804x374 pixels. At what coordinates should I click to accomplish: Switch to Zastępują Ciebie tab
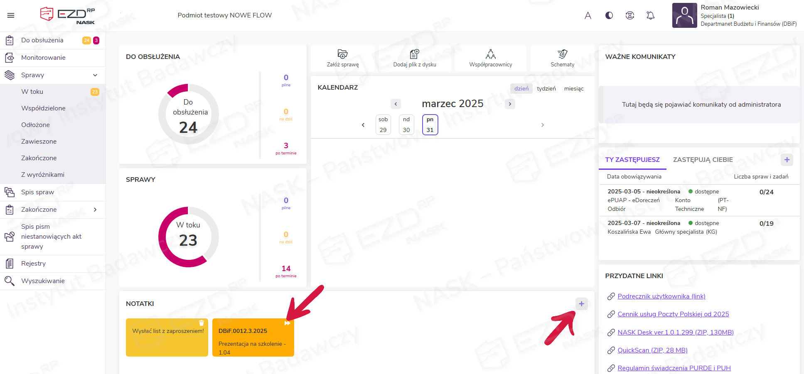tap(703, 160)
